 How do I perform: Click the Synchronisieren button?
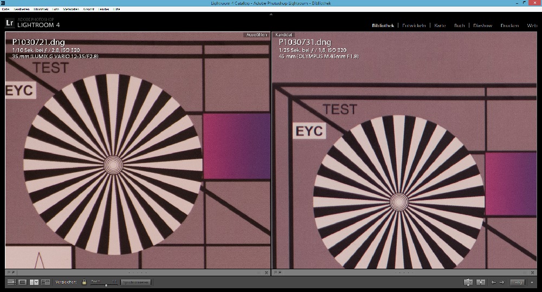tap(136, 282)
